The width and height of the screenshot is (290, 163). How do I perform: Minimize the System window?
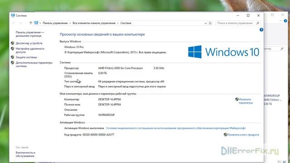(238, 15)
